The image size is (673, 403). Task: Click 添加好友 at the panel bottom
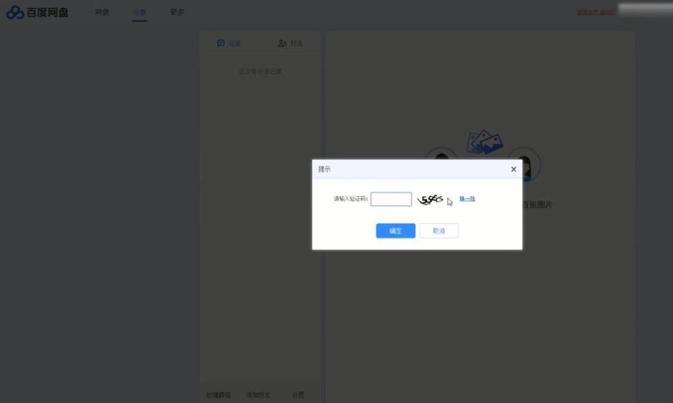pyautogui.click(x=258, y=395)
